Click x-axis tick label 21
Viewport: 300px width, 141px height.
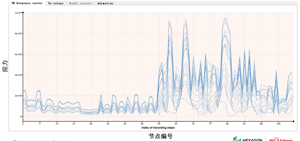74,123
